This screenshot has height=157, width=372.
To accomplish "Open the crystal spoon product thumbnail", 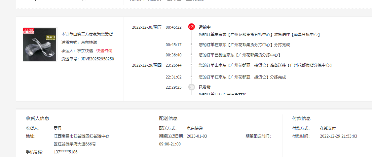I will pyautogui.click(x=40, y=45).
